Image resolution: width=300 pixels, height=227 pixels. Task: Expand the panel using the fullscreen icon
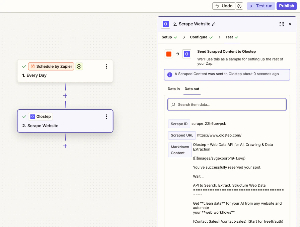[x=282, y=24]
